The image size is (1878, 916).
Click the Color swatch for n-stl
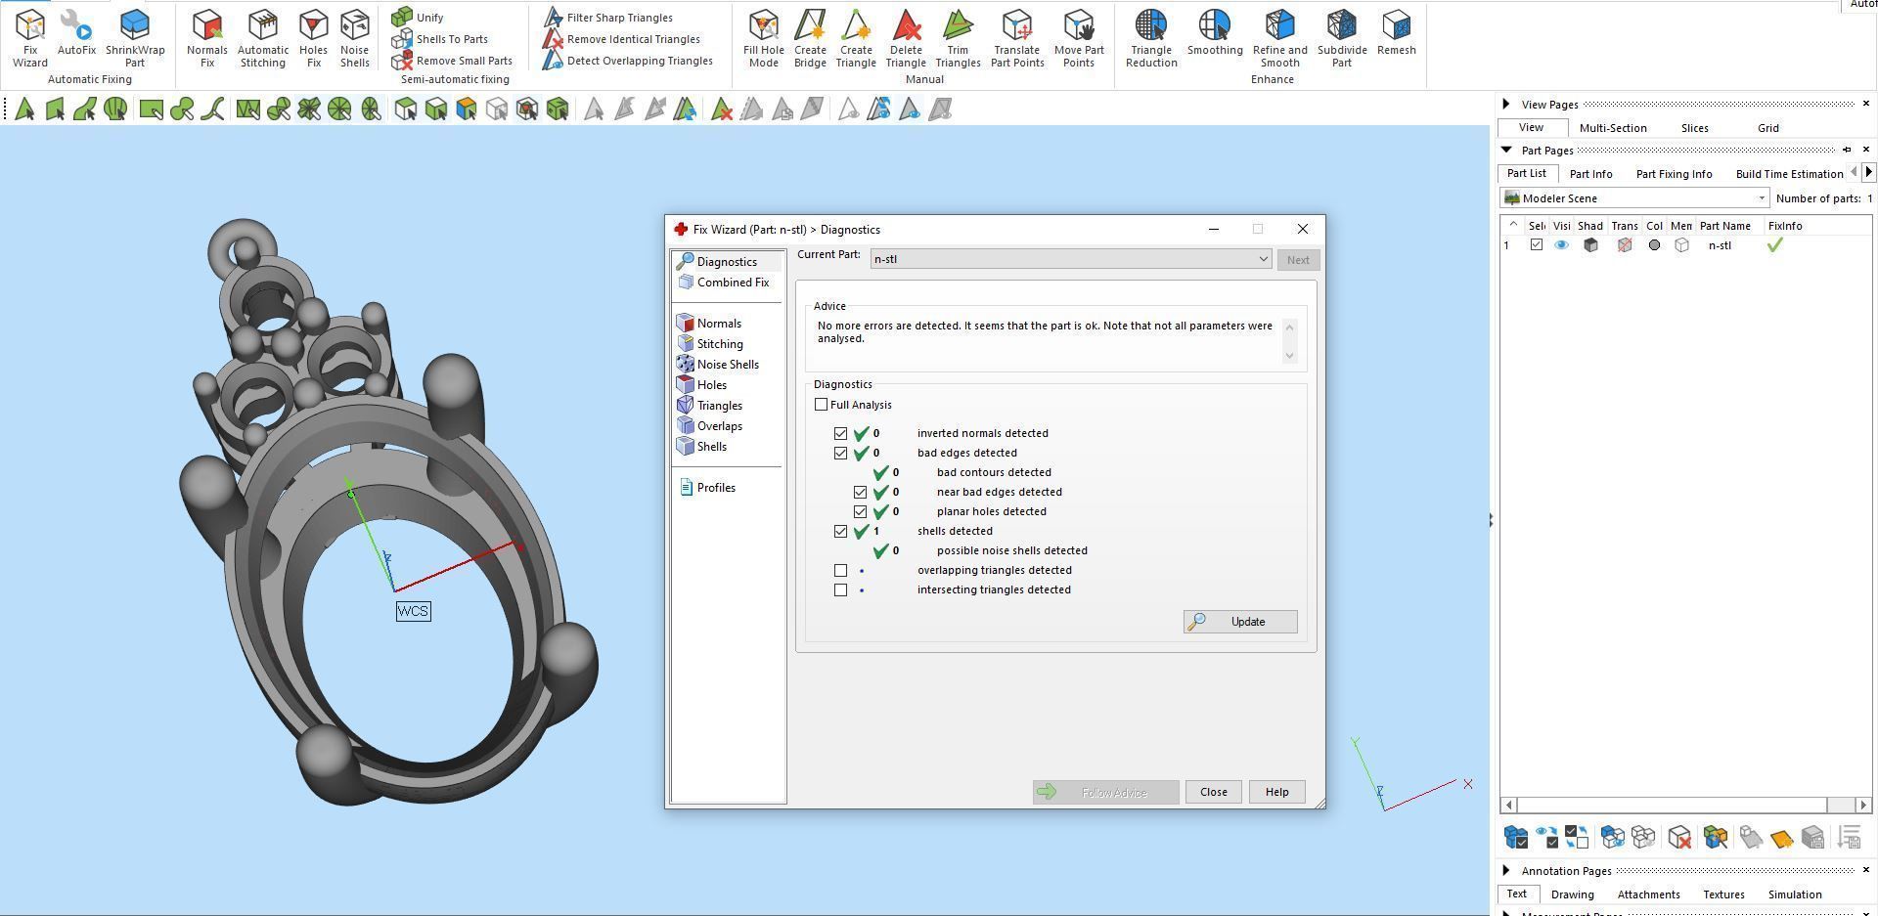tap(1654, 245)
